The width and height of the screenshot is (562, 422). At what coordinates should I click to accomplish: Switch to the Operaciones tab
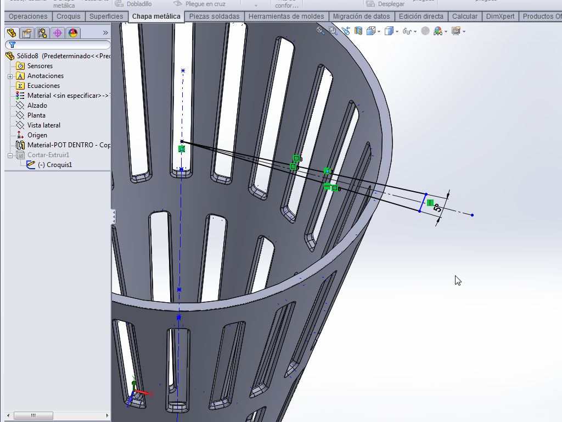tap(28, 16)
